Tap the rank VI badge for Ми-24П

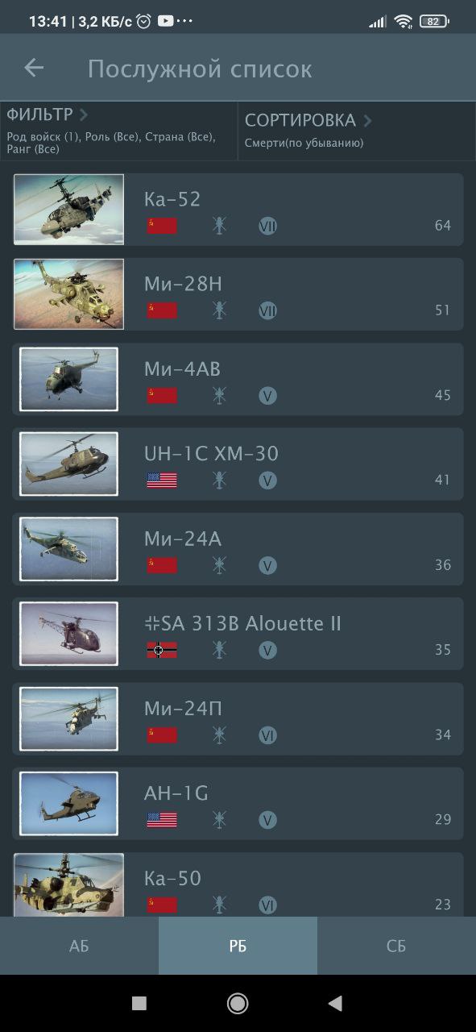pos(267,734)
